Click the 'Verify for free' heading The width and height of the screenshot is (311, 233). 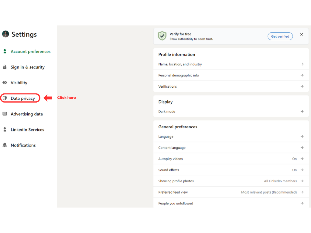pyautogui.click(x=180, y=34)
